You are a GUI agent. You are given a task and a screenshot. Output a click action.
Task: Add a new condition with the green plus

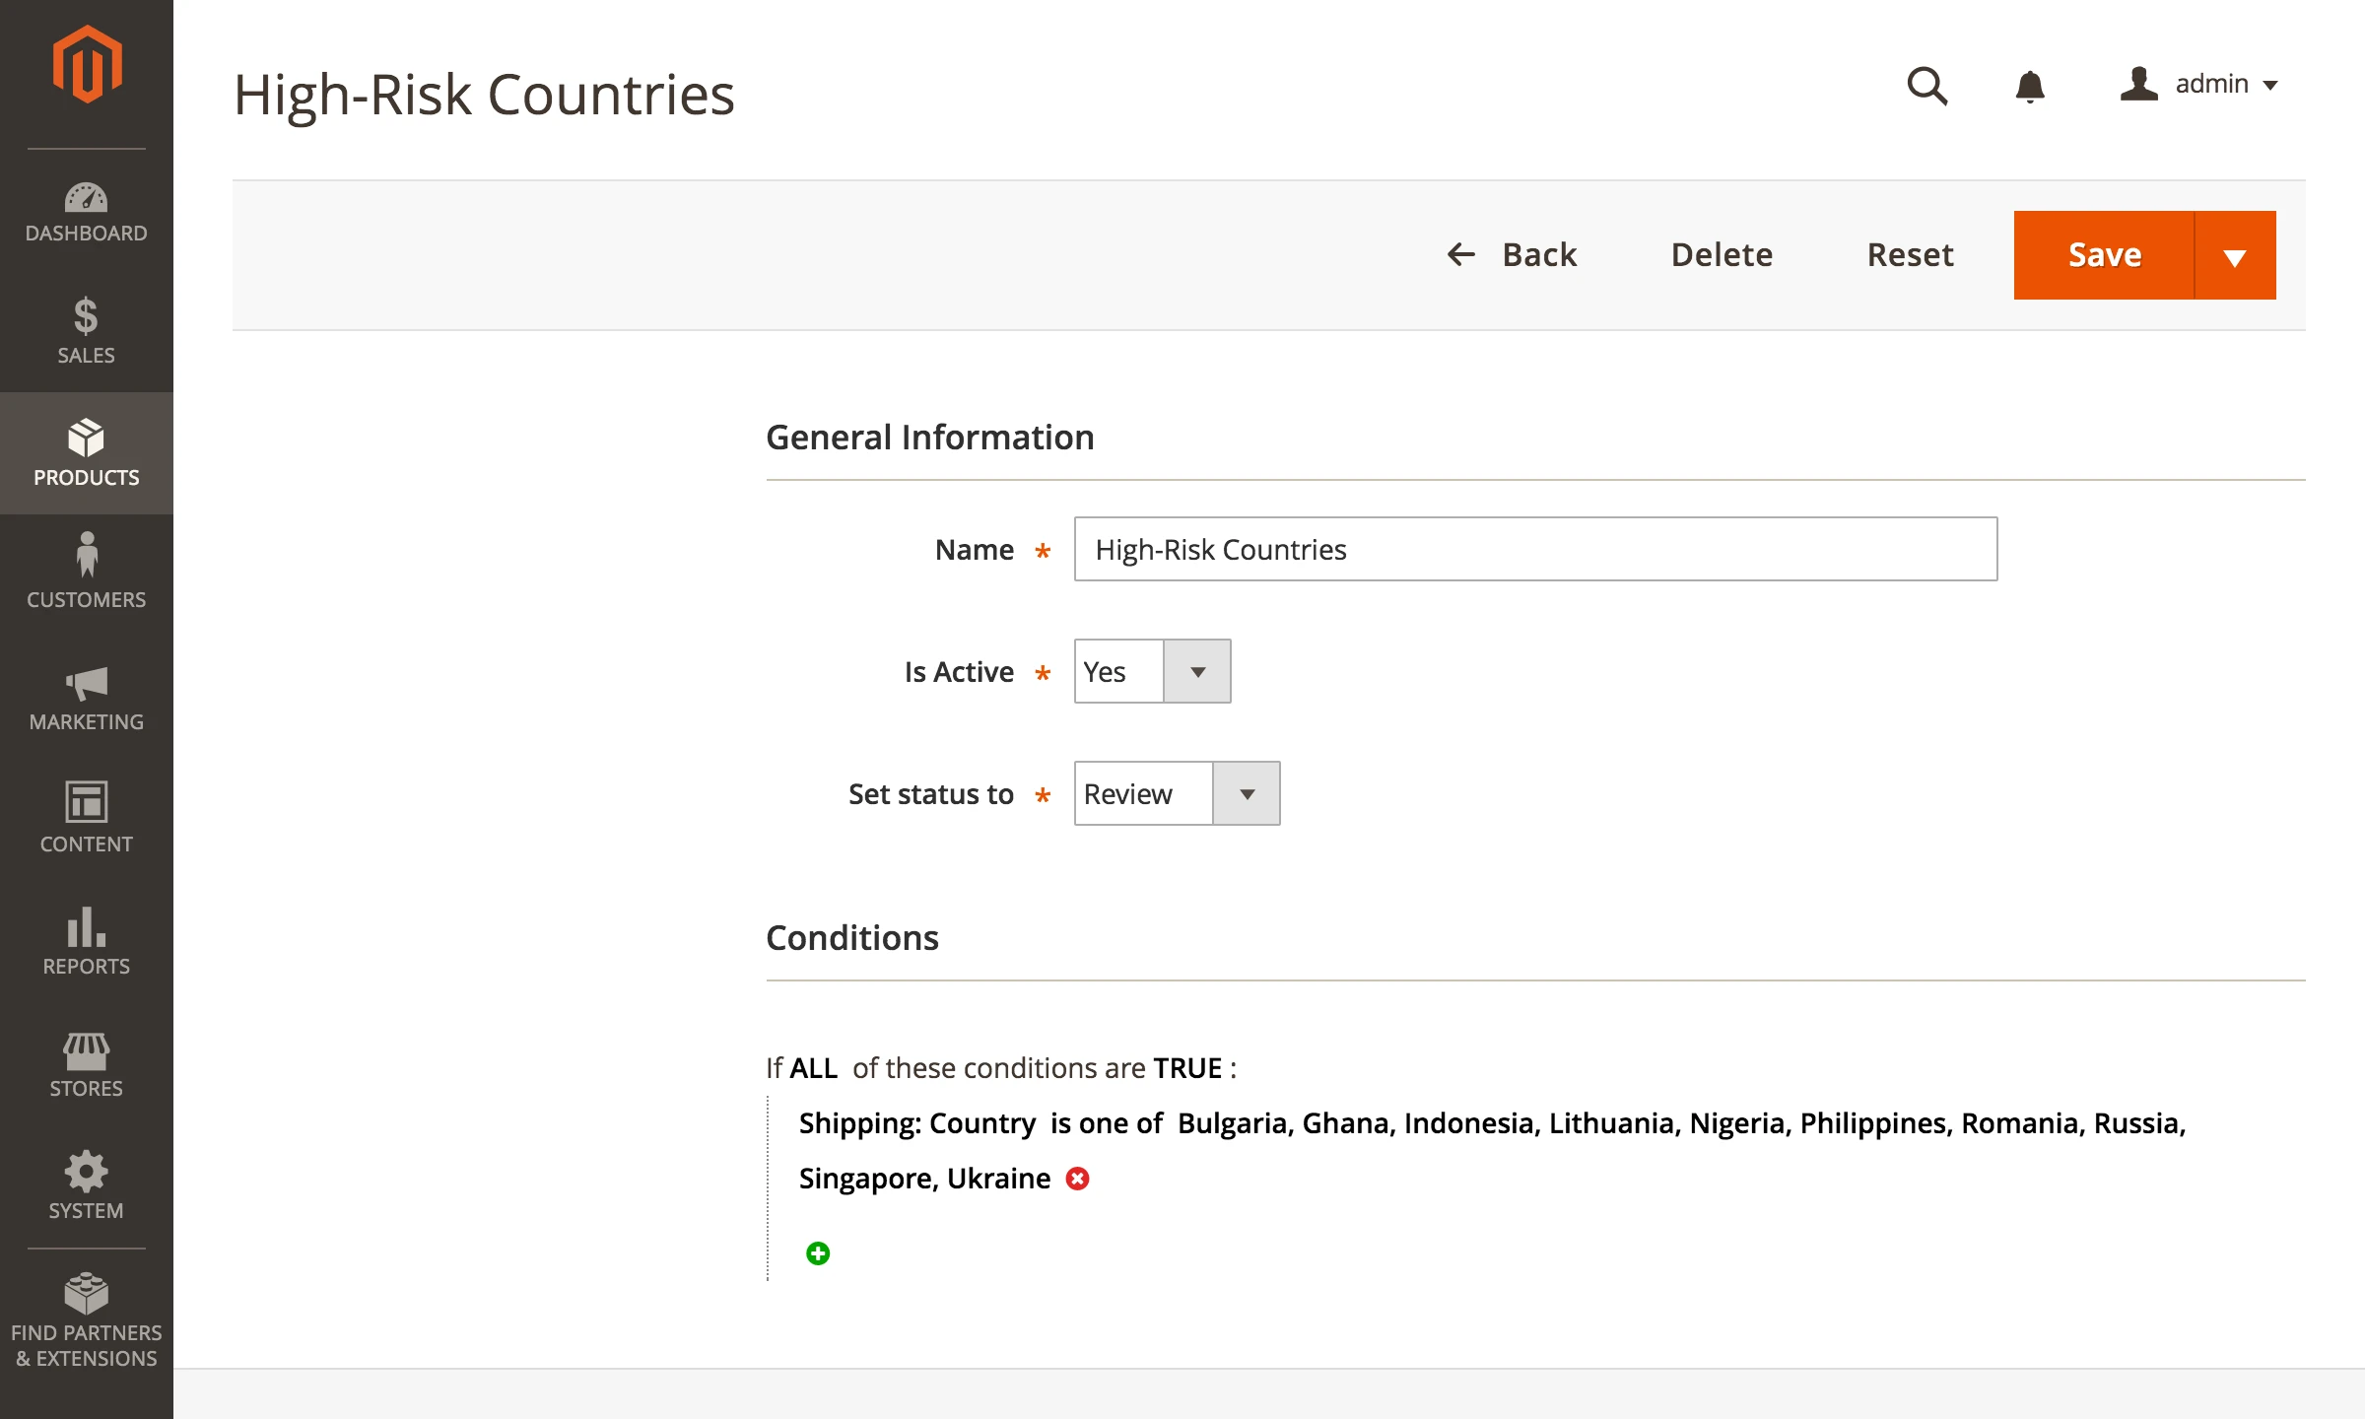pos(817,1252)
